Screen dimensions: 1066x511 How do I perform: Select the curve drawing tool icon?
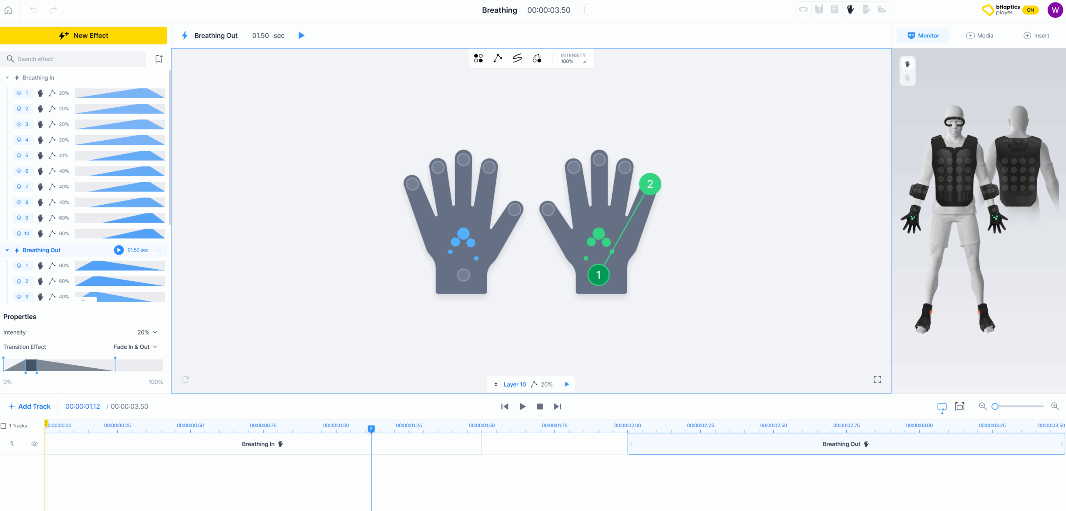[x=517, y=58]
